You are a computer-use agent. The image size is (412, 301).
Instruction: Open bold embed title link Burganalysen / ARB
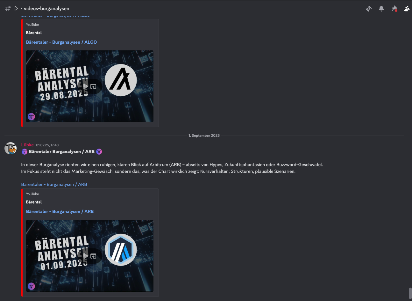pyautogui.click(x=60, y=211)
